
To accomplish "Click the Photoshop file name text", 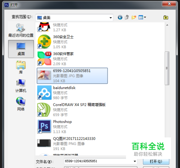I will coord(62,122).
